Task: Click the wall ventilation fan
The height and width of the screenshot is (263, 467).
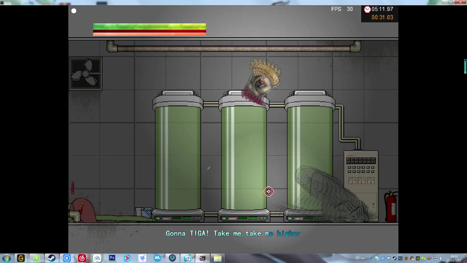Action: (86, 73)
